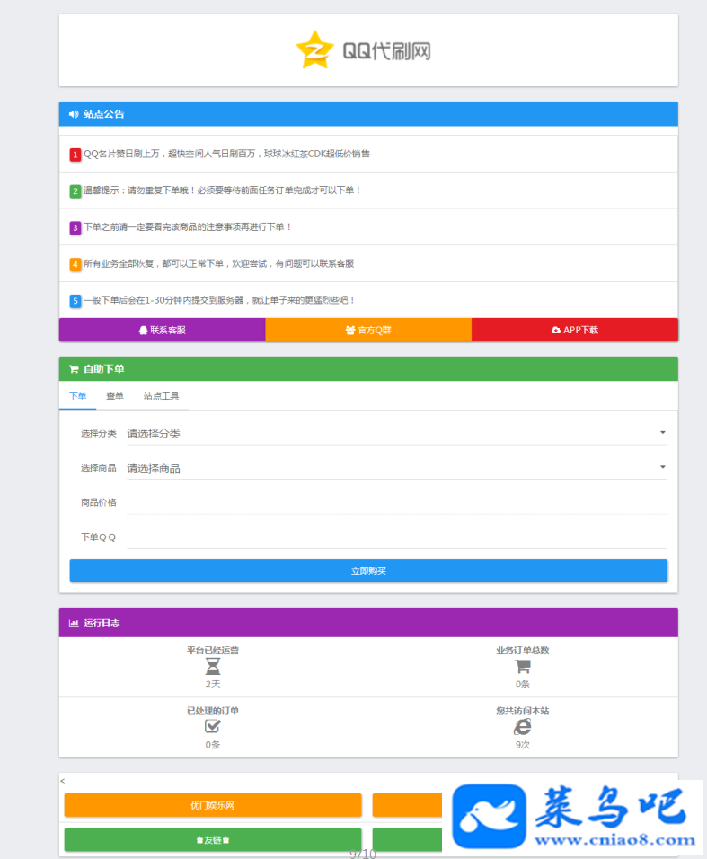Image resolution: width=707 pixels, height=859 pixels.
Task: Click the chart icon beside 运行日志
Action: (74, 623)
